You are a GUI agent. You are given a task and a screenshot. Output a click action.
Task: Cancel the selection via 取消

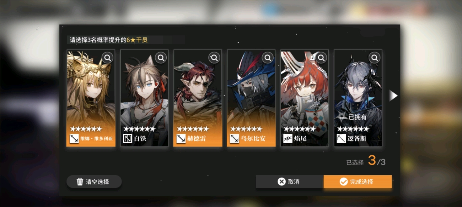click(x=290, y=182)
